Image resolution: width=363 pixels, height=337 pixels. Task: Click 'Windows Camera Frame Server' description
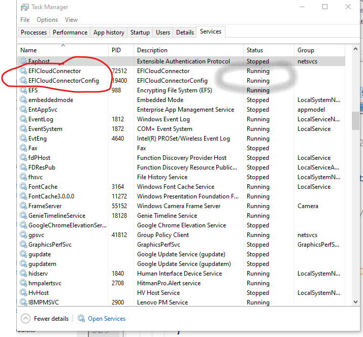179,206
